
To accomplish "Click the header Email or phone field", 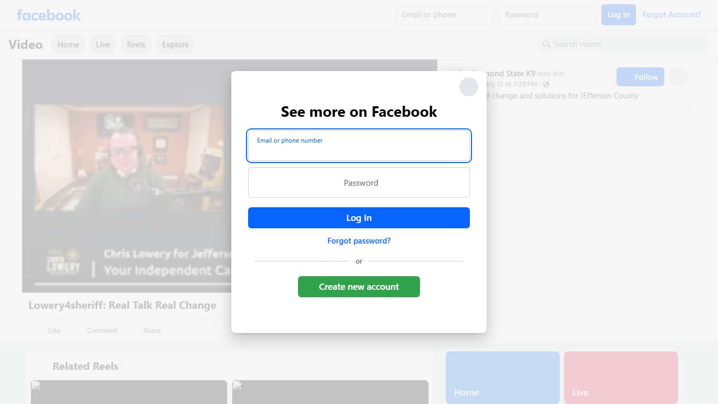I will pyautogui.click(x=445, y=15).
